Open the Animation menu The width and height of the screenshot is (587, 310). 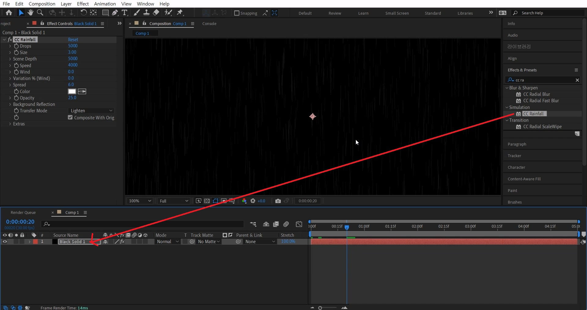point(105,4)
